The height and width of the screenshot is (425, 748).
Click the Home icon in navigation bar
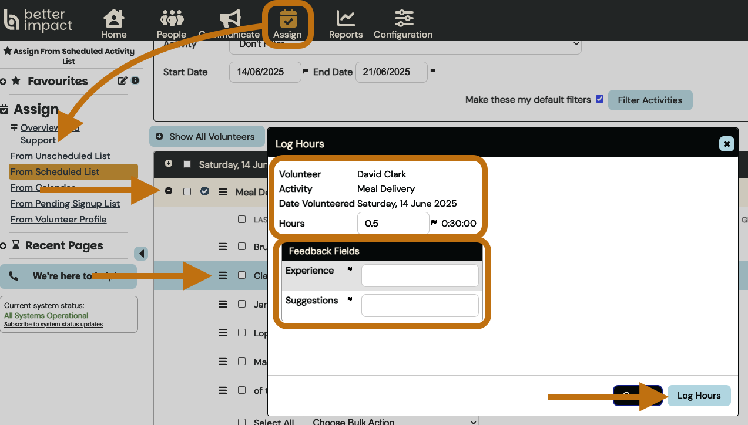[x=113, y=20]
